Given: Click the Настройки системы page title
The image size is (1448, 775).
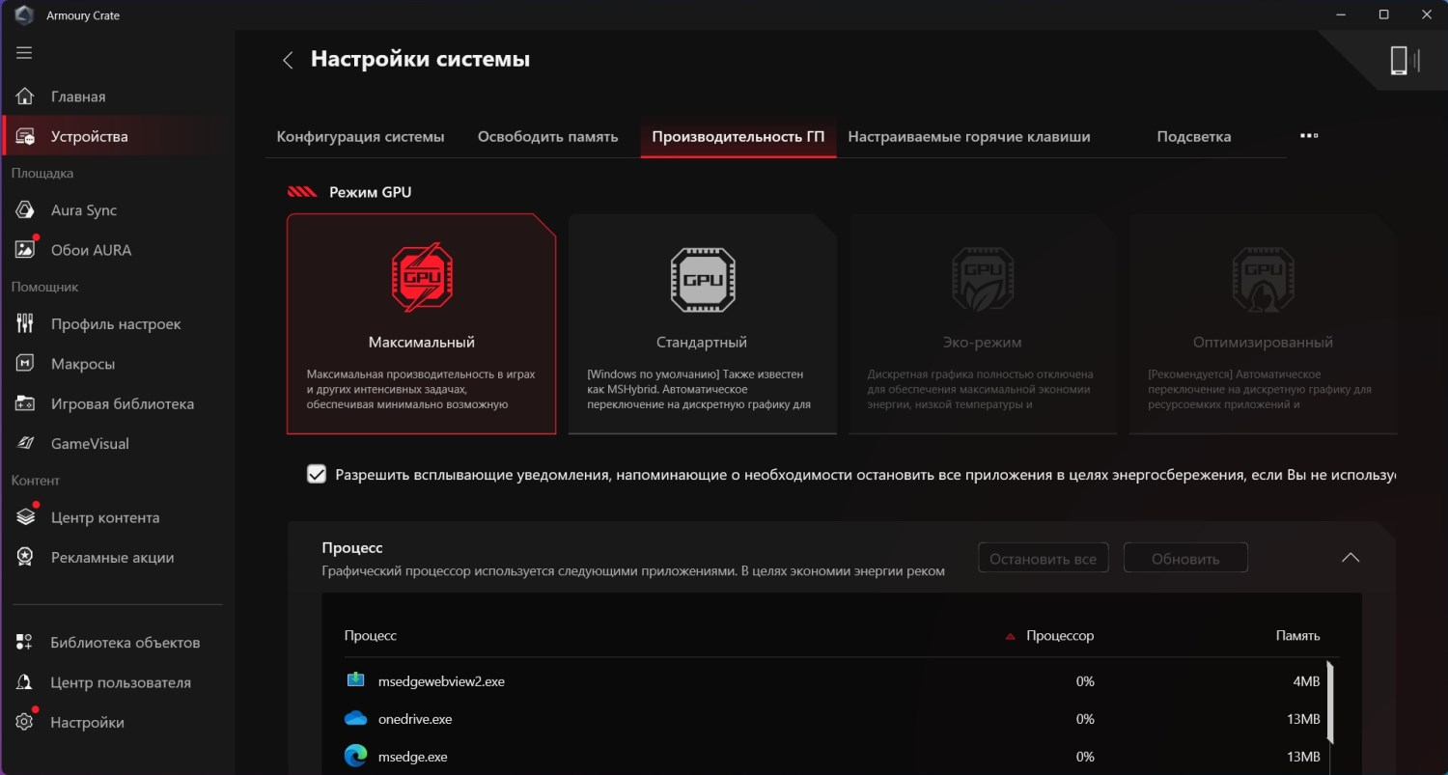Looking at the screenshot, I should tap(420, 59).
